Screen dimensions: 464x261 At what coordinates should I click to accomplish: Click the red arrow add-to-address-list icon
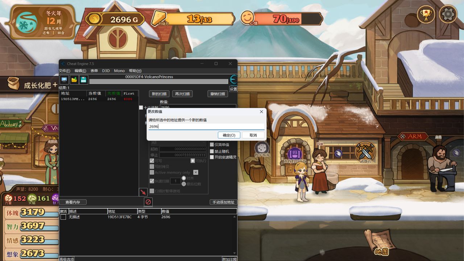143,192
